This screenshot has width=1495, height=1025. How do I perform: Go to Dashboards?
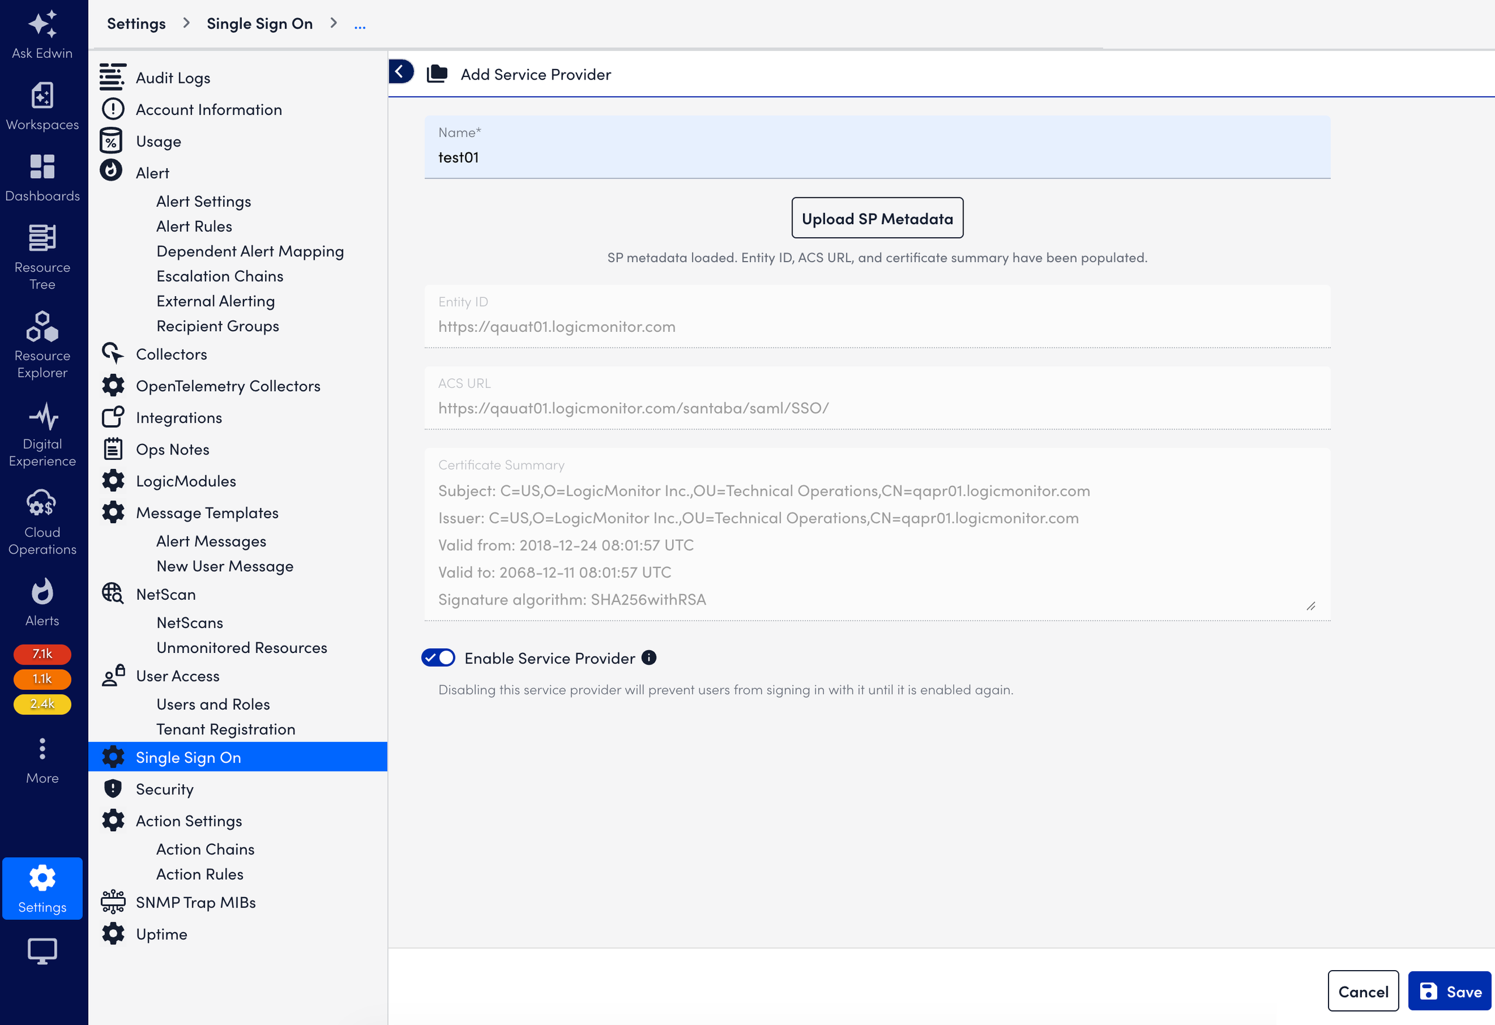click(x=43, y=178)
